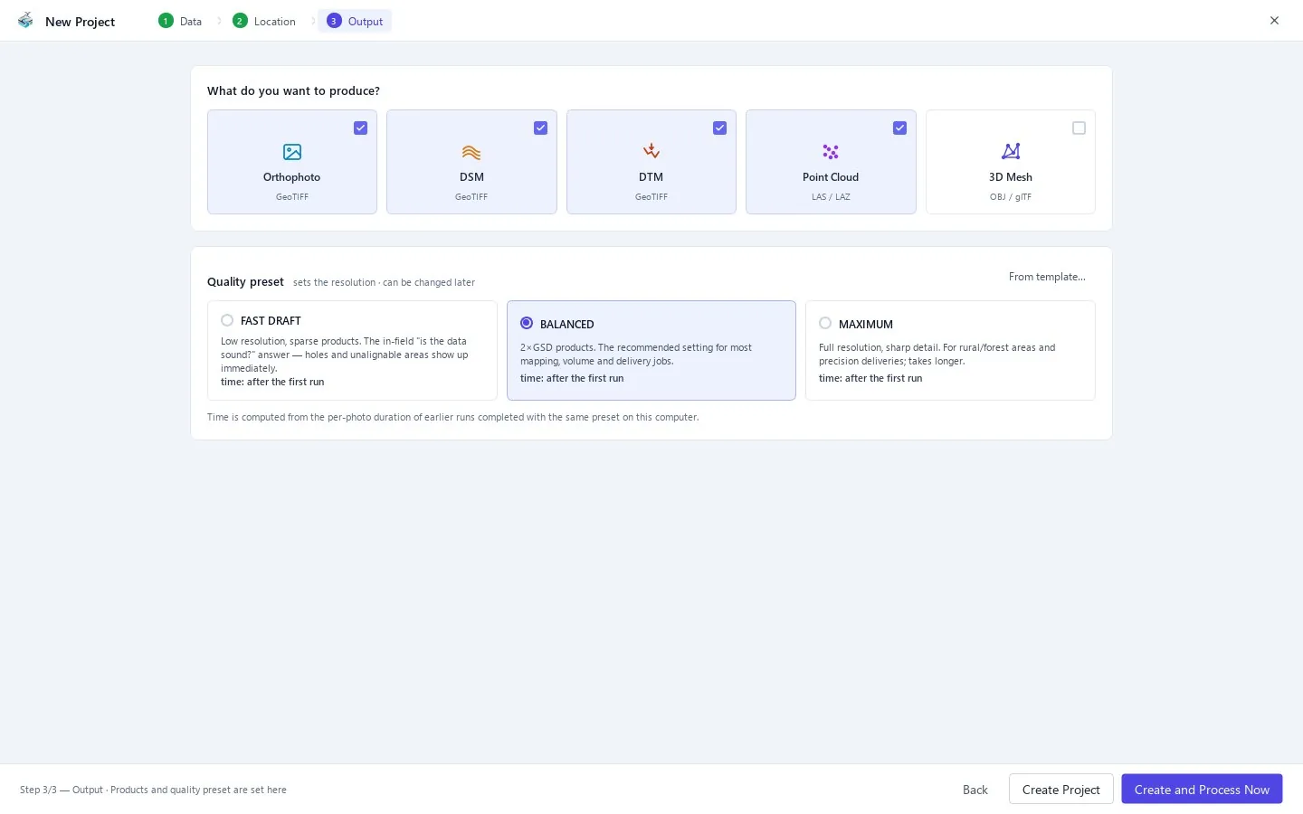Close the New Project wizard

[x=1274, y=21]
